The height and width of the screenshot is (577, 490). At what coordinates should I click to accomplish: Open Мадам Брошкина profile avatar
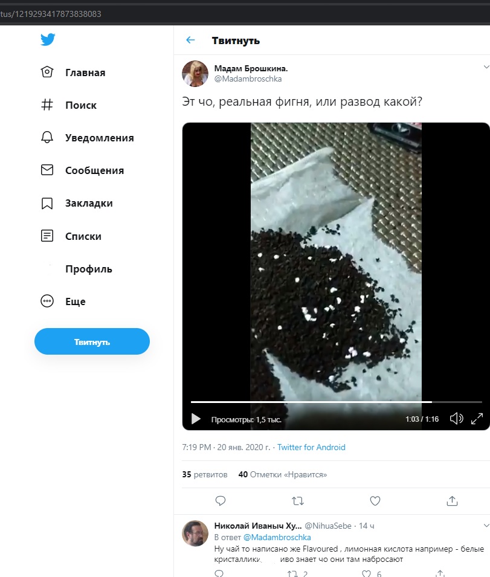[195, 74]
